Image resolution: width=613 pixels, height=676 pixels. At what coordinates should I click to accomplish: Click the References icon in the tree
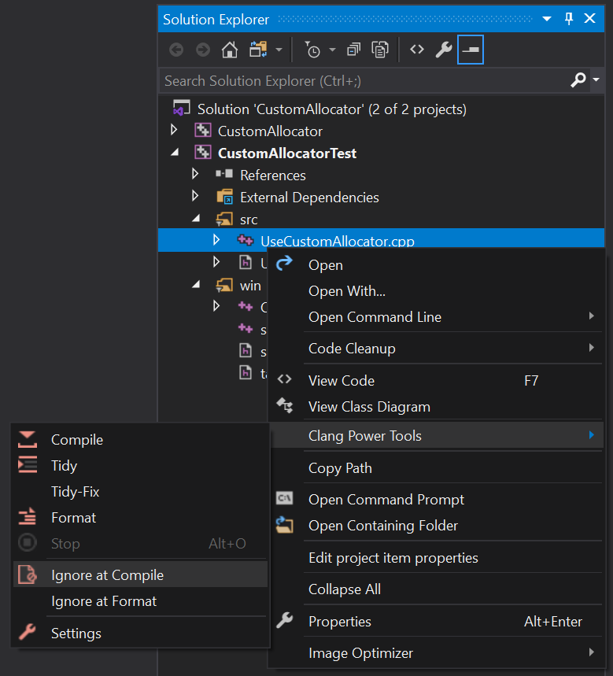pyautogui.click(x=224, y=174)
